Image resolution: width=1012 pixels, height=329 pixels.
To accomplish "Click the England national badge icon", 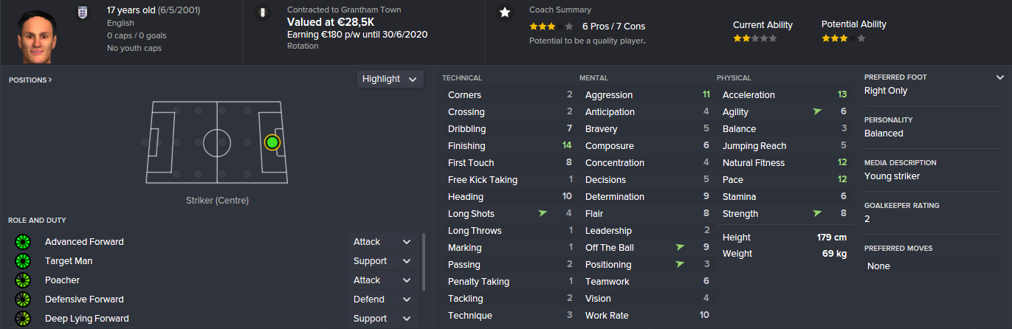I will 82,13.
